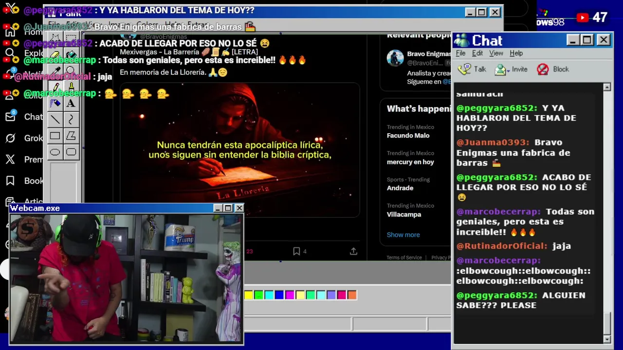Select the Magnifier tool in Paint
Screen dimensions: 623x350
tap(71, 71)
